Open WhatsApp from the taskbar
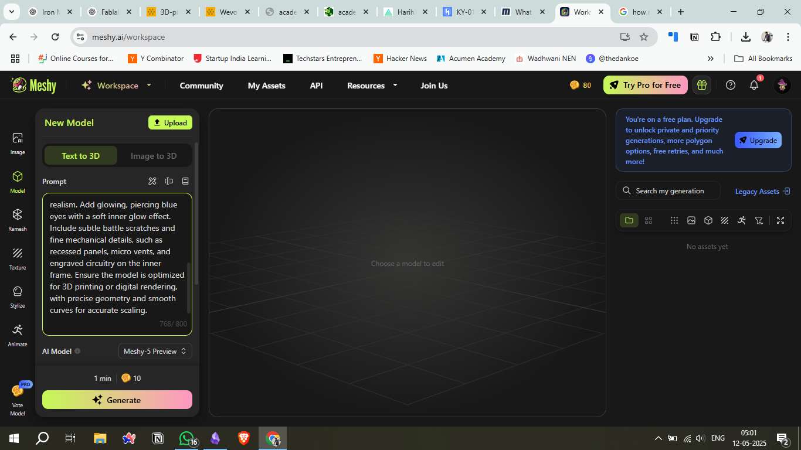The image size is (801, 450). pos(186,438)
